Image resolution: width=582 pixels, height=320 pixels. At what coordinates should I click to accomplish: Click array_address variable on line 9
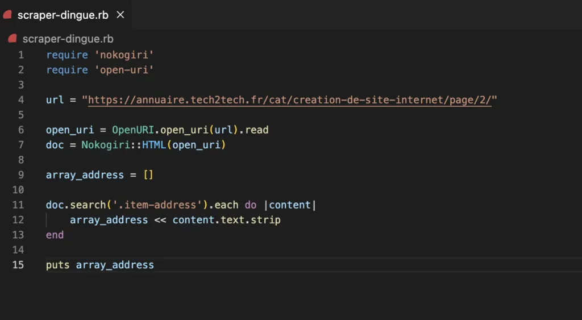tap(85, 175)
